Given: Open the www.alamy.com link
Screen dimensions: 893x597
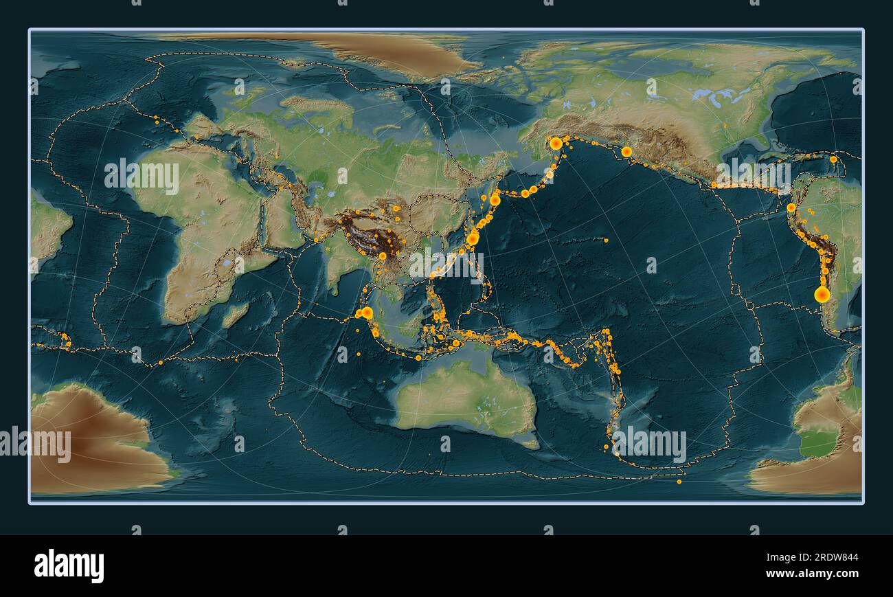Looking at the screenshot, I should tap(811, 574).
